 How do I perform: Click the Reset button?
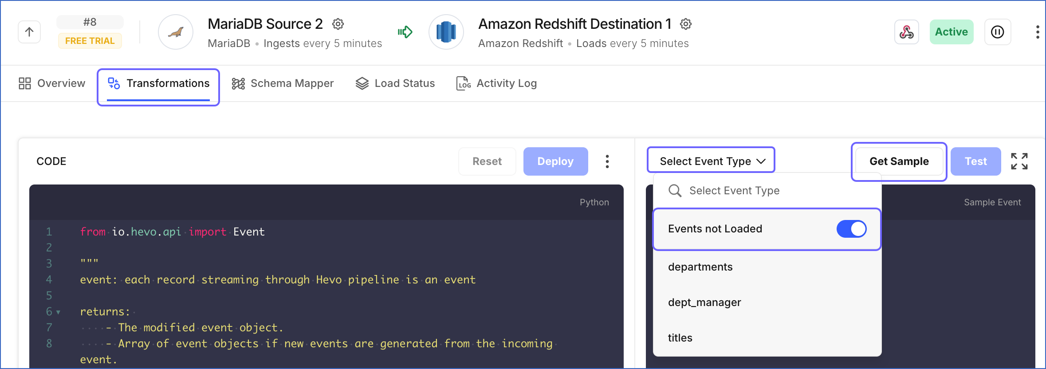pos(487,161)
